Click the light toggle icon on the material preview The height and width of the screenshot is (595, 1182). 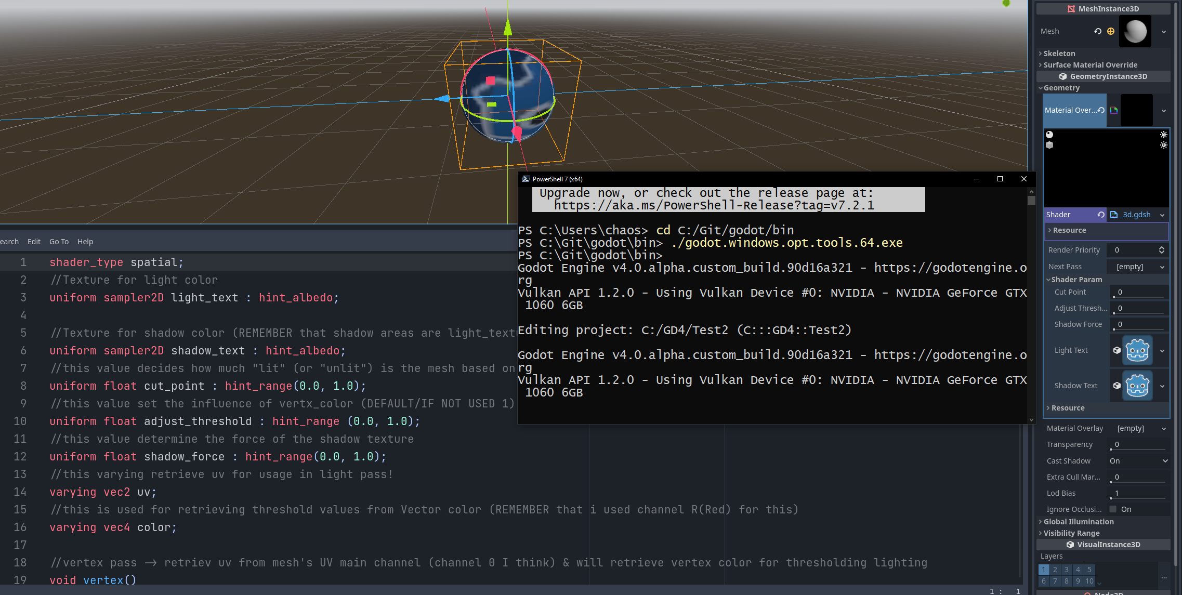(x=1163, y=135)
